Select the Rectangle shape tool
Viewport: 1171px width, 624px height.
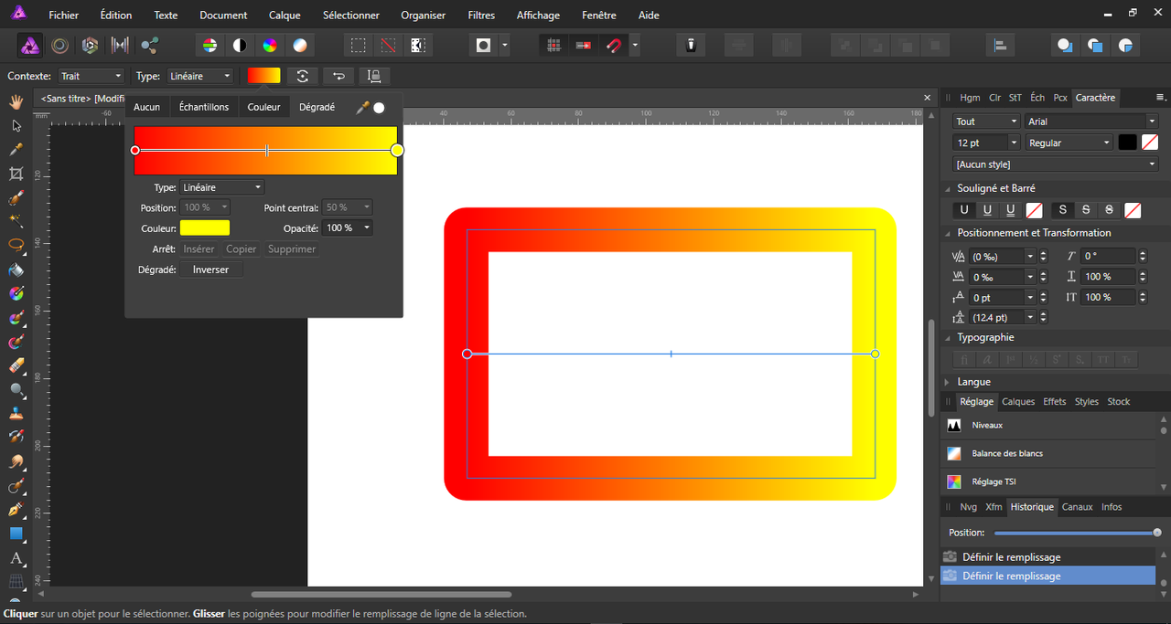[x=16, y=534]
